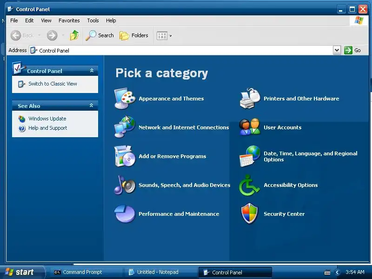Expand hidden tray icons with the arrow
Screen dimensions: 372x279
coord(337,272)
